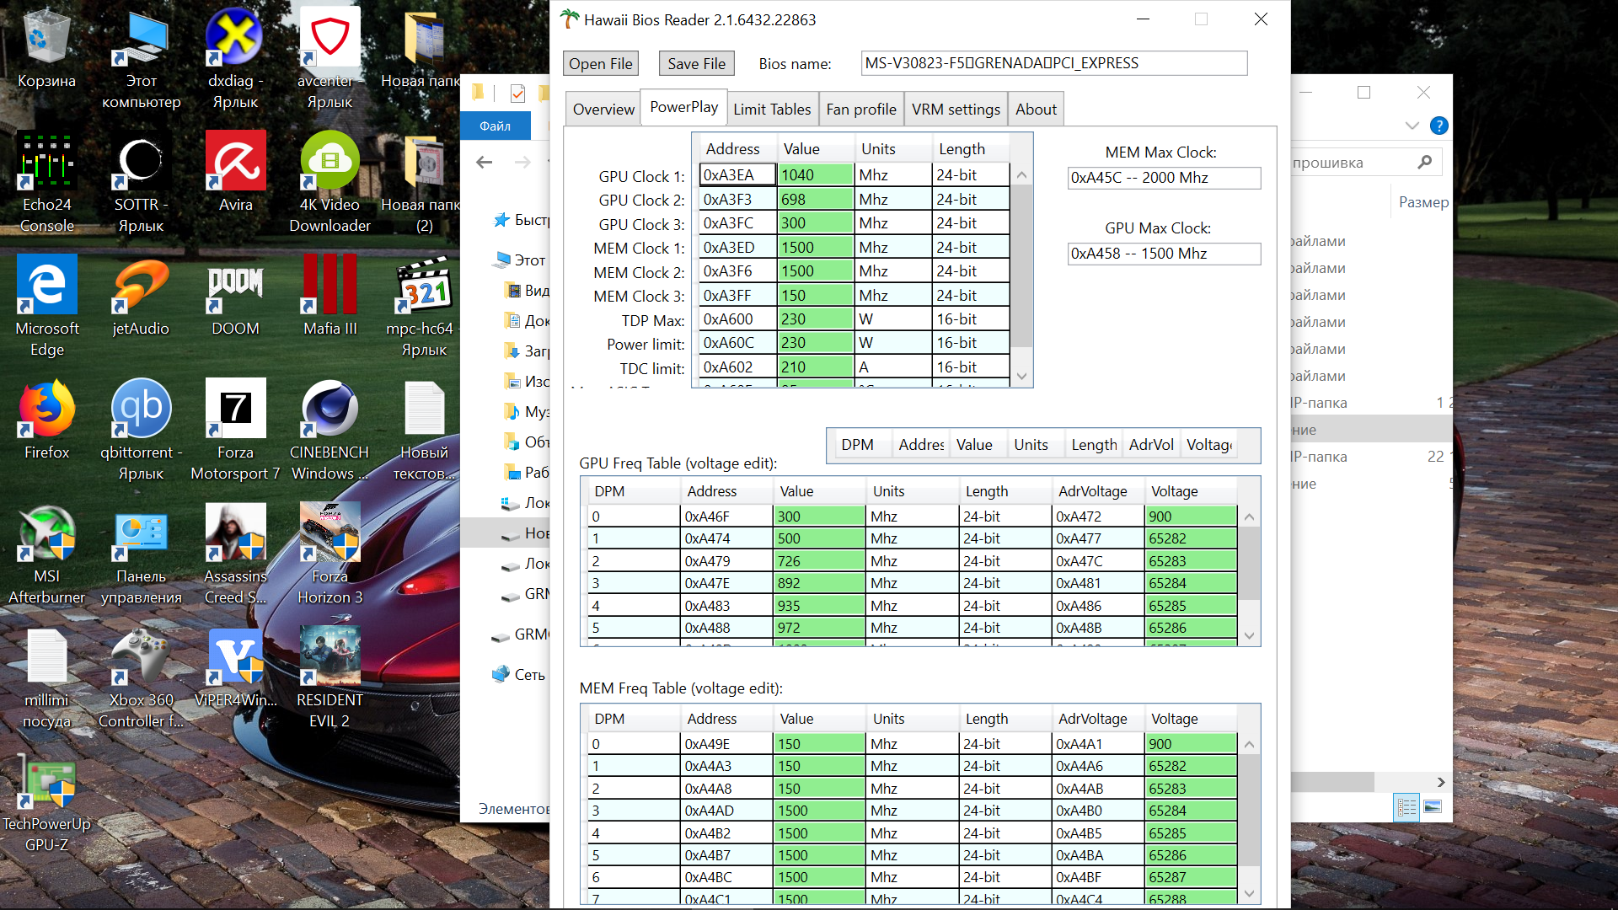The image size is (1618, 910).
Task: Open the Limit Tables tab
Action: [x=771, y=110]
